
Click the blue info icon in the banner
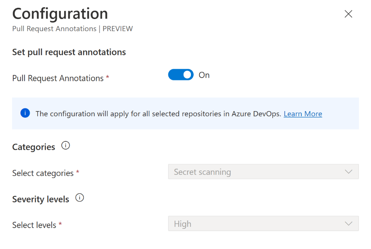25,113
